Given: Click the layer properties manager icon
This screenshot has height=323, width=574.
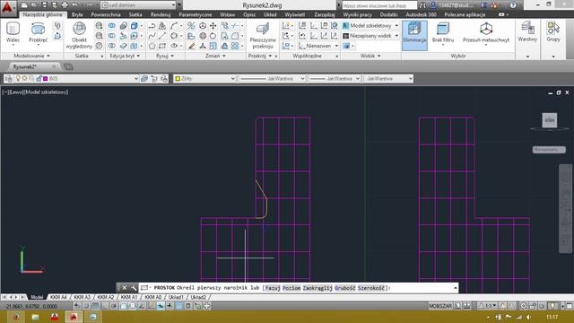Looking at the screenshot, I should 9,79.
